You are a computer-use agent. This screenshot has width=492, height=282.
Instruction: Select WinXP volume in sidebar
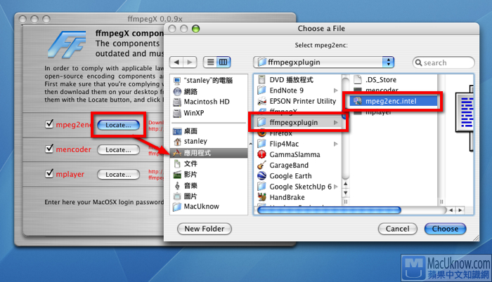pyautogui.click(x=188, y=113)
